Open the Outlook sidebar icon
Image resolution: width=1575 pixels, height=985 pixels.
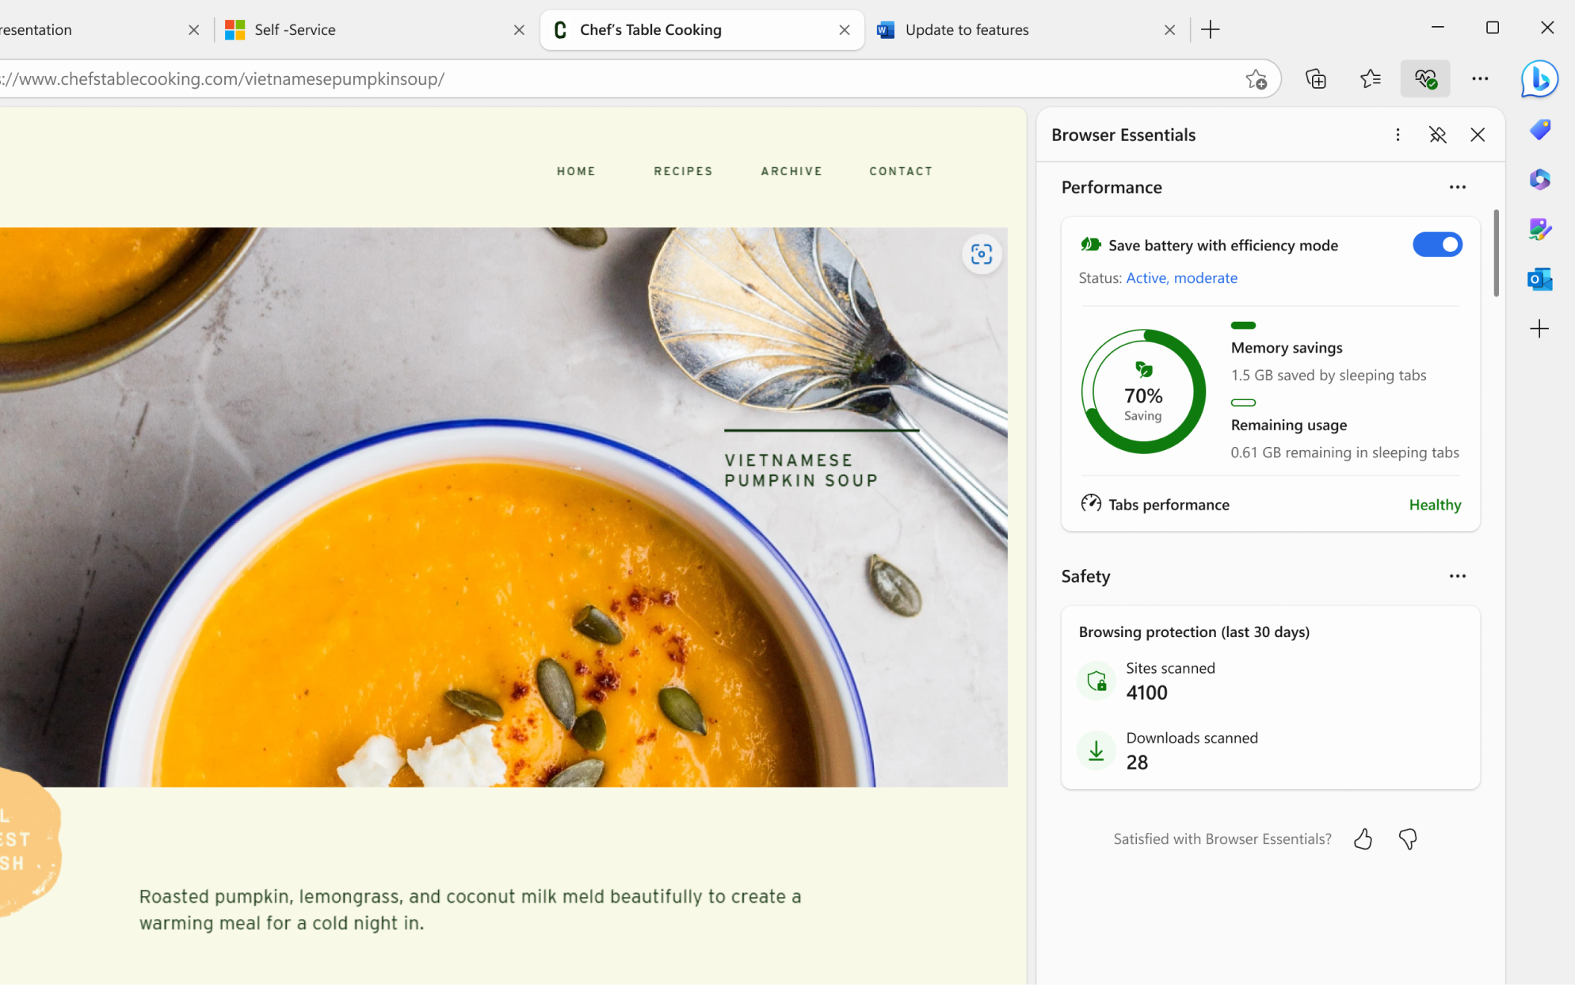1539,279
